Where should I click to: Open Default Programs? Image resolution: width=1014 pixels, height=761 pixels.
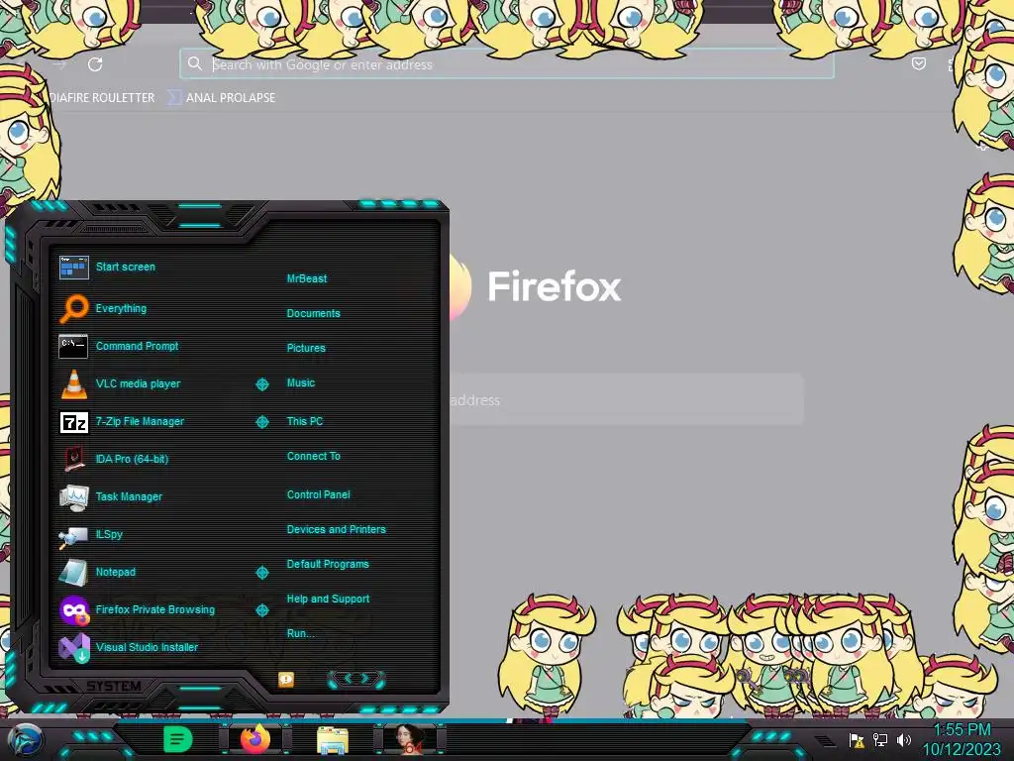click(328, 564)
